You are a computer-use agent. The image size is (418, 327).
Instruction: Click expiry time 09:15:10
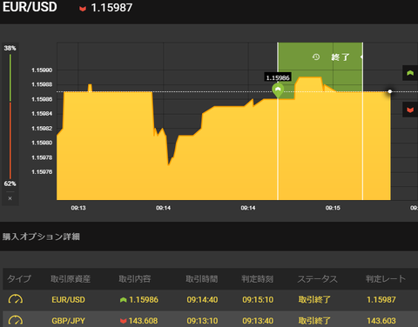(x=258, y=299)
